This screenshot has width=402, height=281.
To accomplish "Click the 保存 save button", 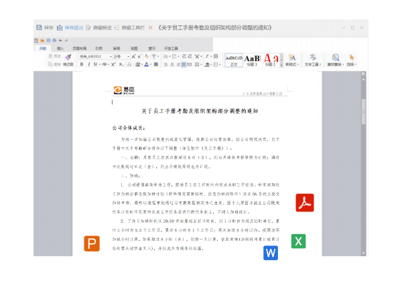I will tap(44, 27).
